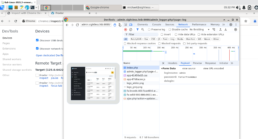
Task: Stop recording network log
Action: pos(125,29)
